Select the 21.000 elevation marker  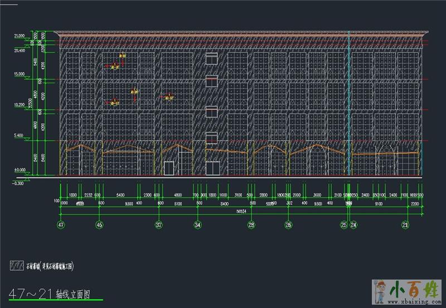(20, 36)
